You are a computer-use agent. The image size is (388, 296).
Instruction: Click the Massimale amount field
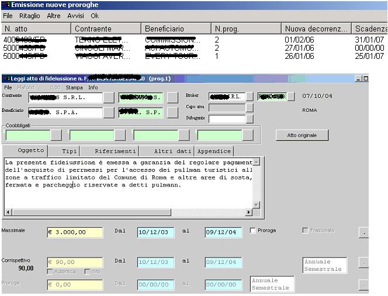(75, 232)
